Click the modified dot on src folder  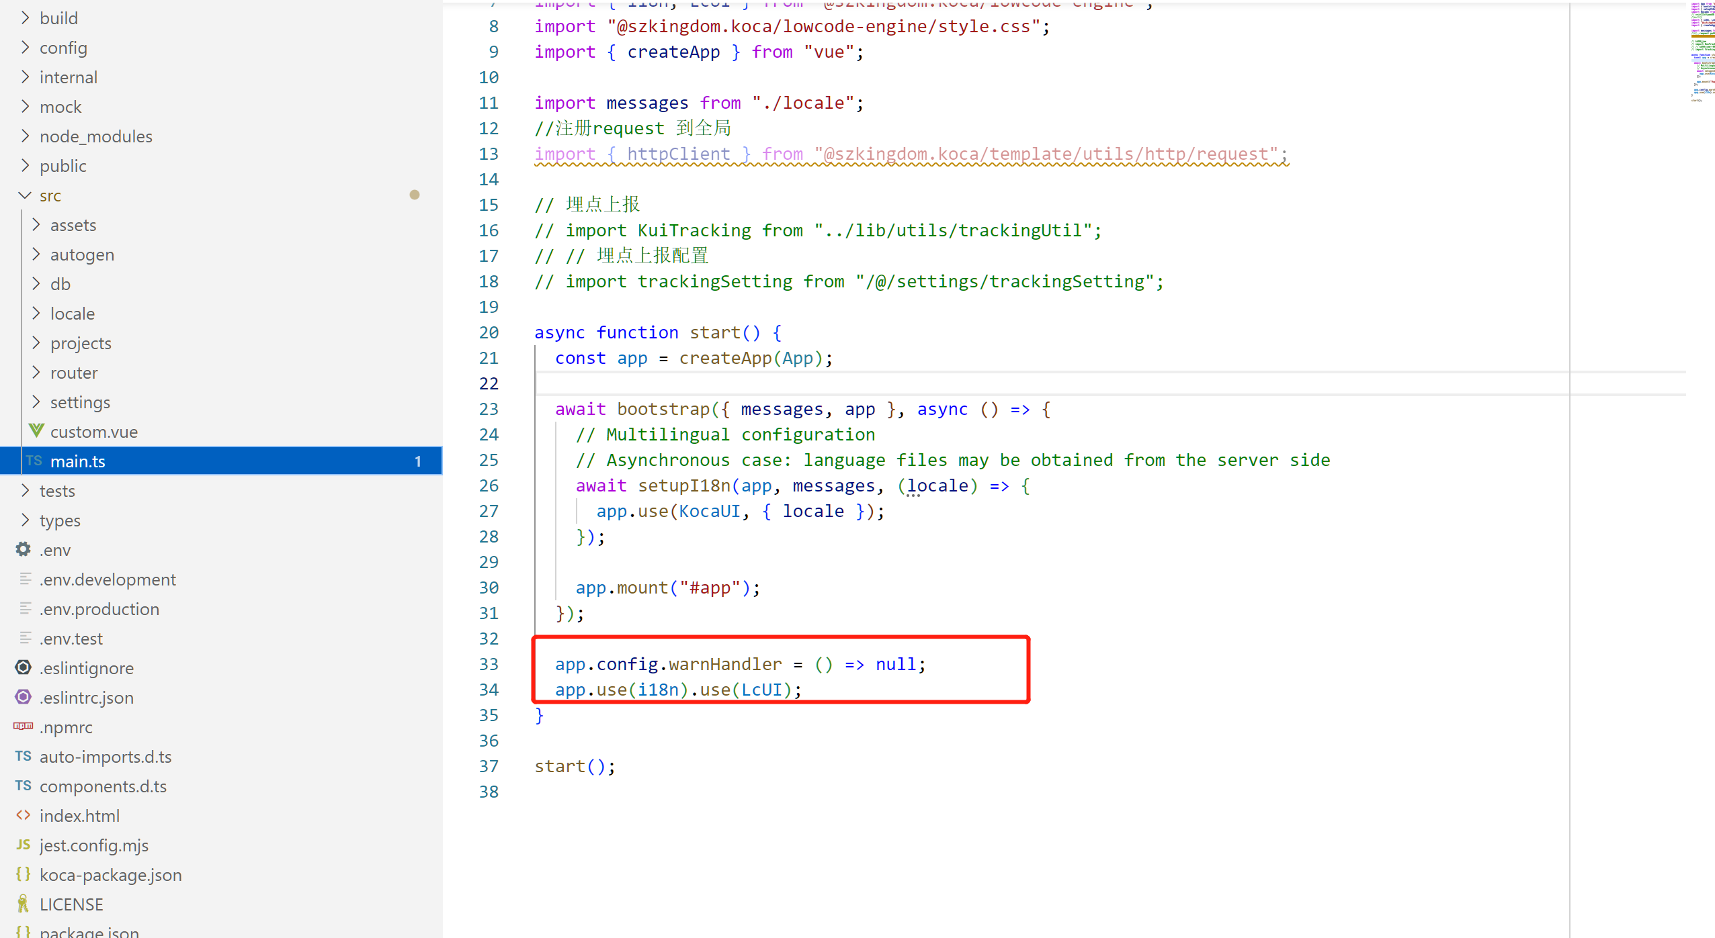click(415, 195)
